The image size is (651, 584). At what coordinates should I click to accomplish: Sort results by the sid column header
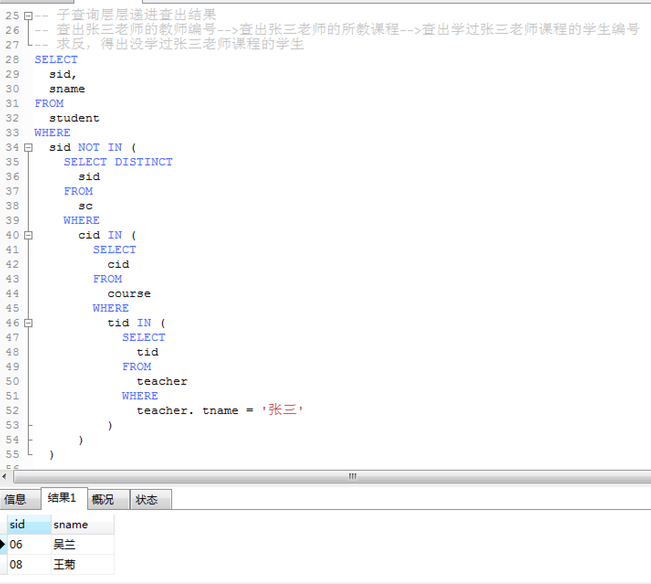(29, 525)
